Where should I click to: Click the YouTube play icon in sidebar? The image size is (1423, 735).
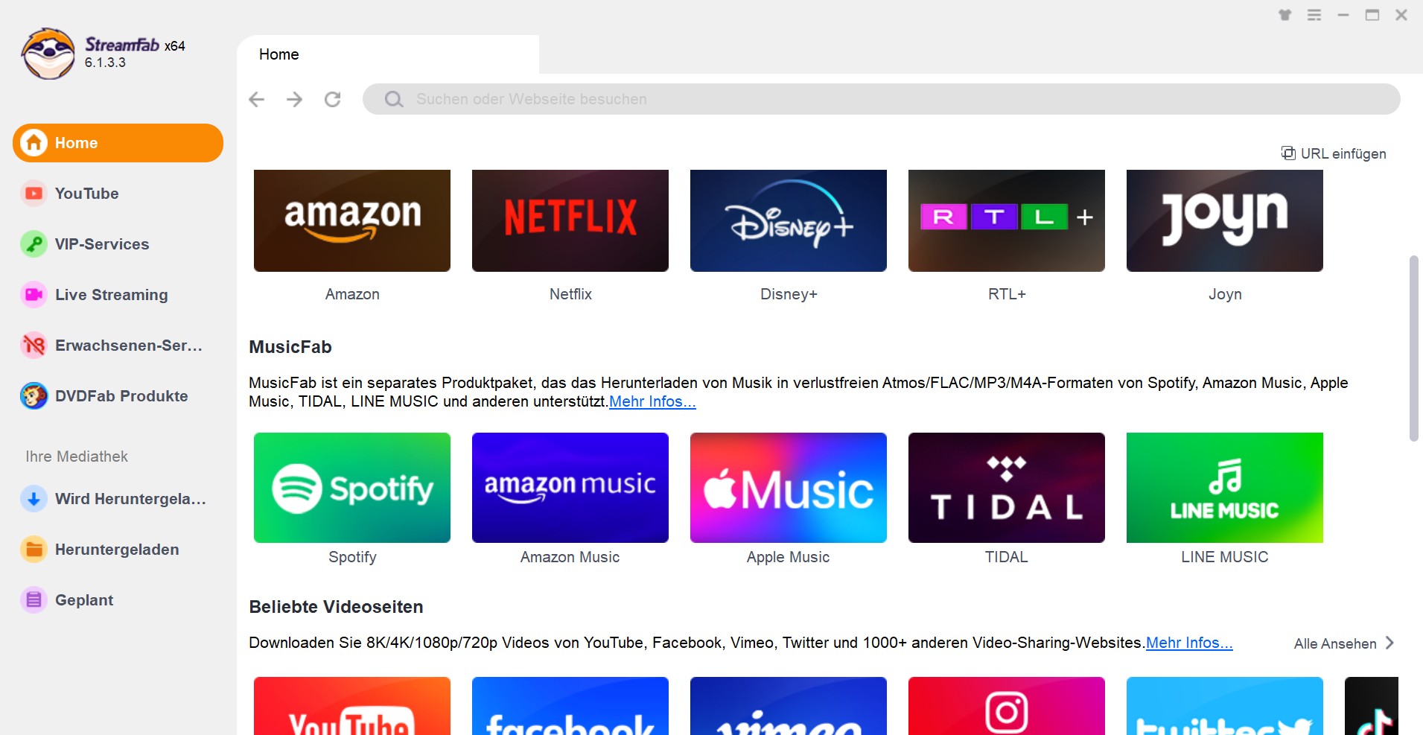coord(34,194)
